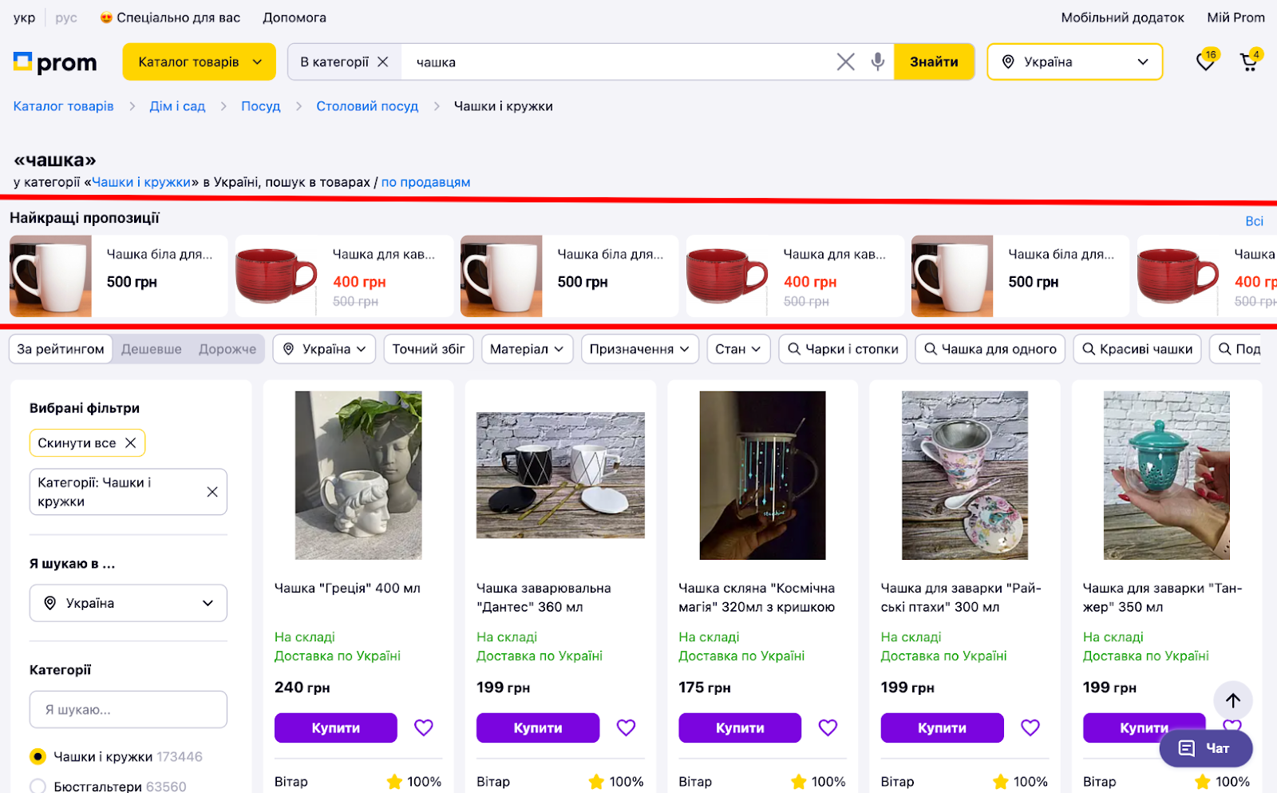
Task: Remove the 'В категорії' search tag
Action: (x=383, y=61)
